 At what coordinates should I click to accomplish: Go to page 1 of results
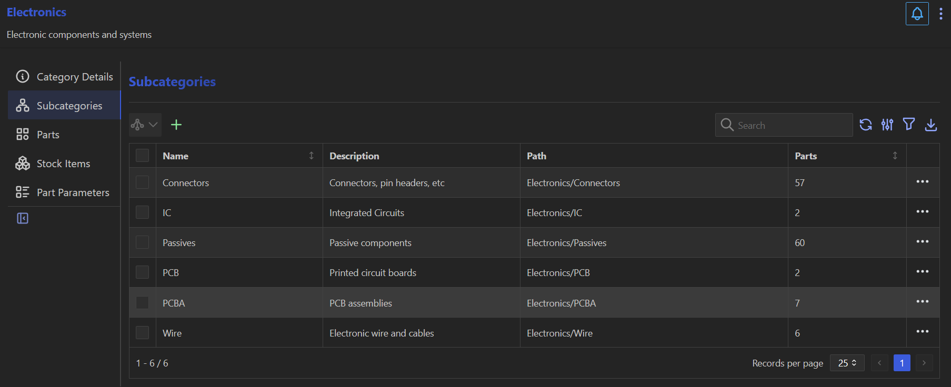(902, 363)
